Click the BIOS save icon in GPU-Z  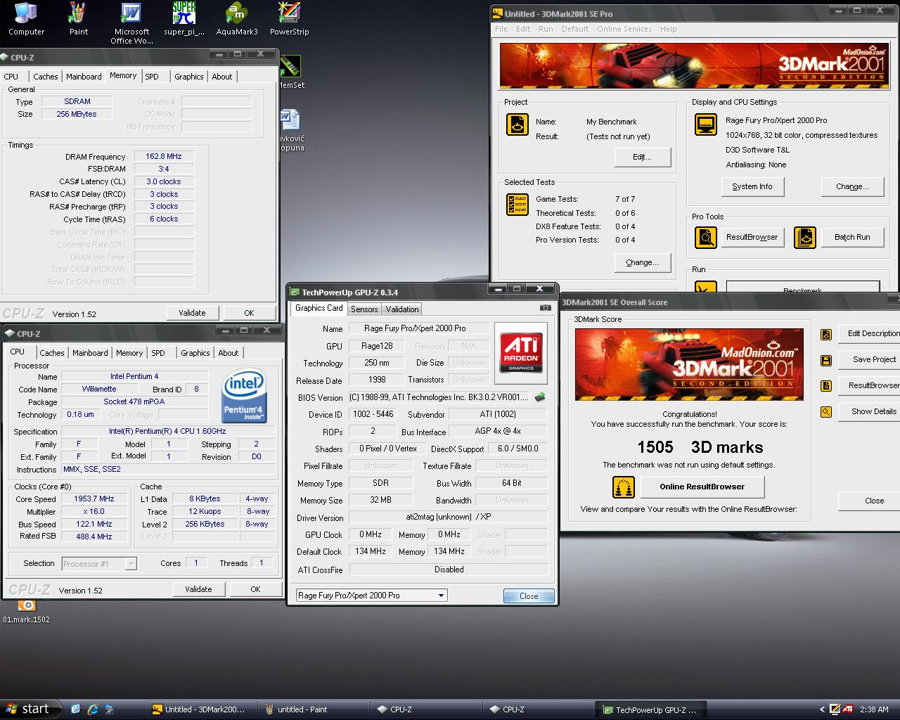pyautogui.click(x=540, y=397)
